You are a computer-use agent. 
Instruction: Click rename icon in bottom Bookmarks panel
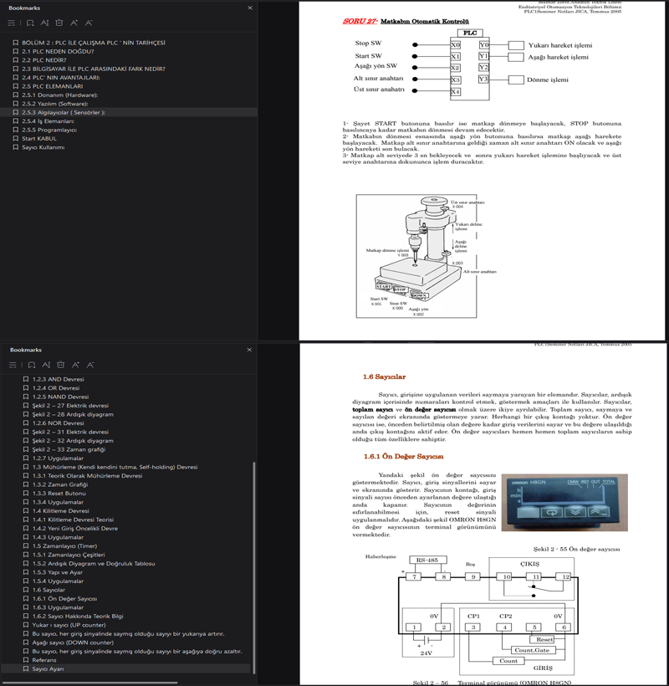pyautogui.click(x=45, y=365)
